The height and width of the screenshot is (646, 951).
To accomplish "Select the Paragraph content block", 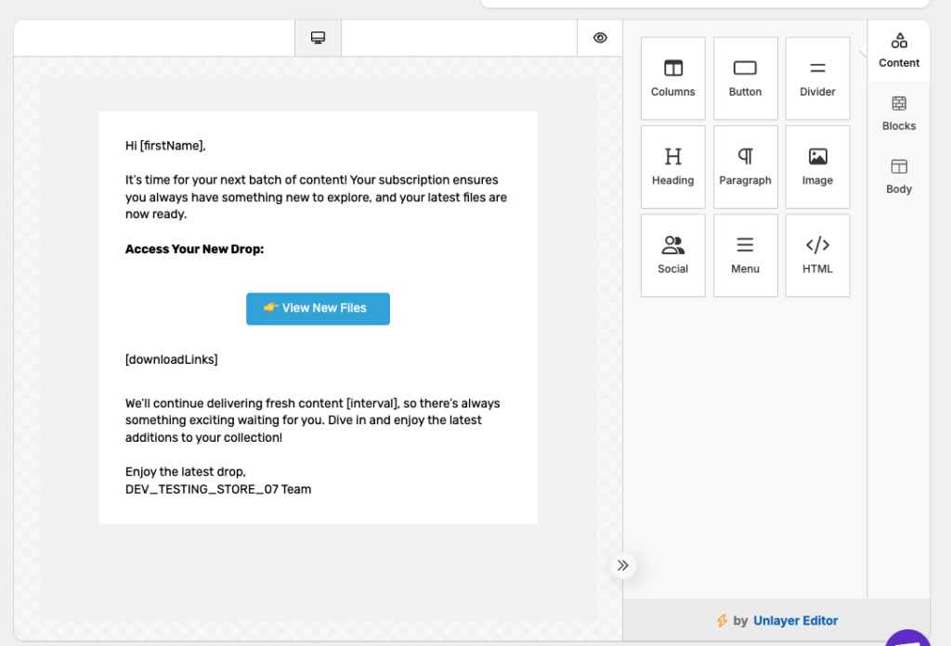I will click(x=745, y=167).
